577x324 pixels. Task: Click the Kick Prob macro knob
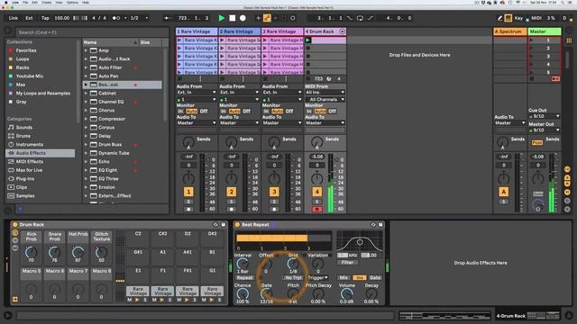pos(31,253)
